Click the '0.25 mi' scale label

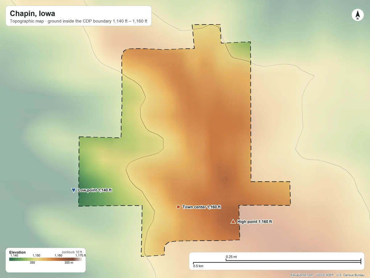[x=231, y=257]
